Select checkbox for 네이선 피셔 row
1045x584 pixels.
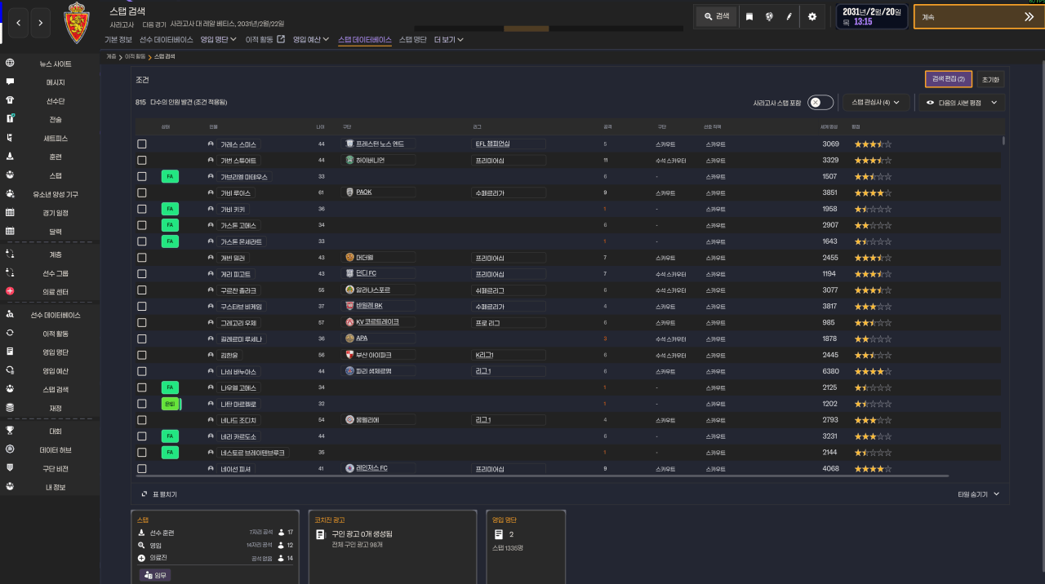tap(142, 469)
